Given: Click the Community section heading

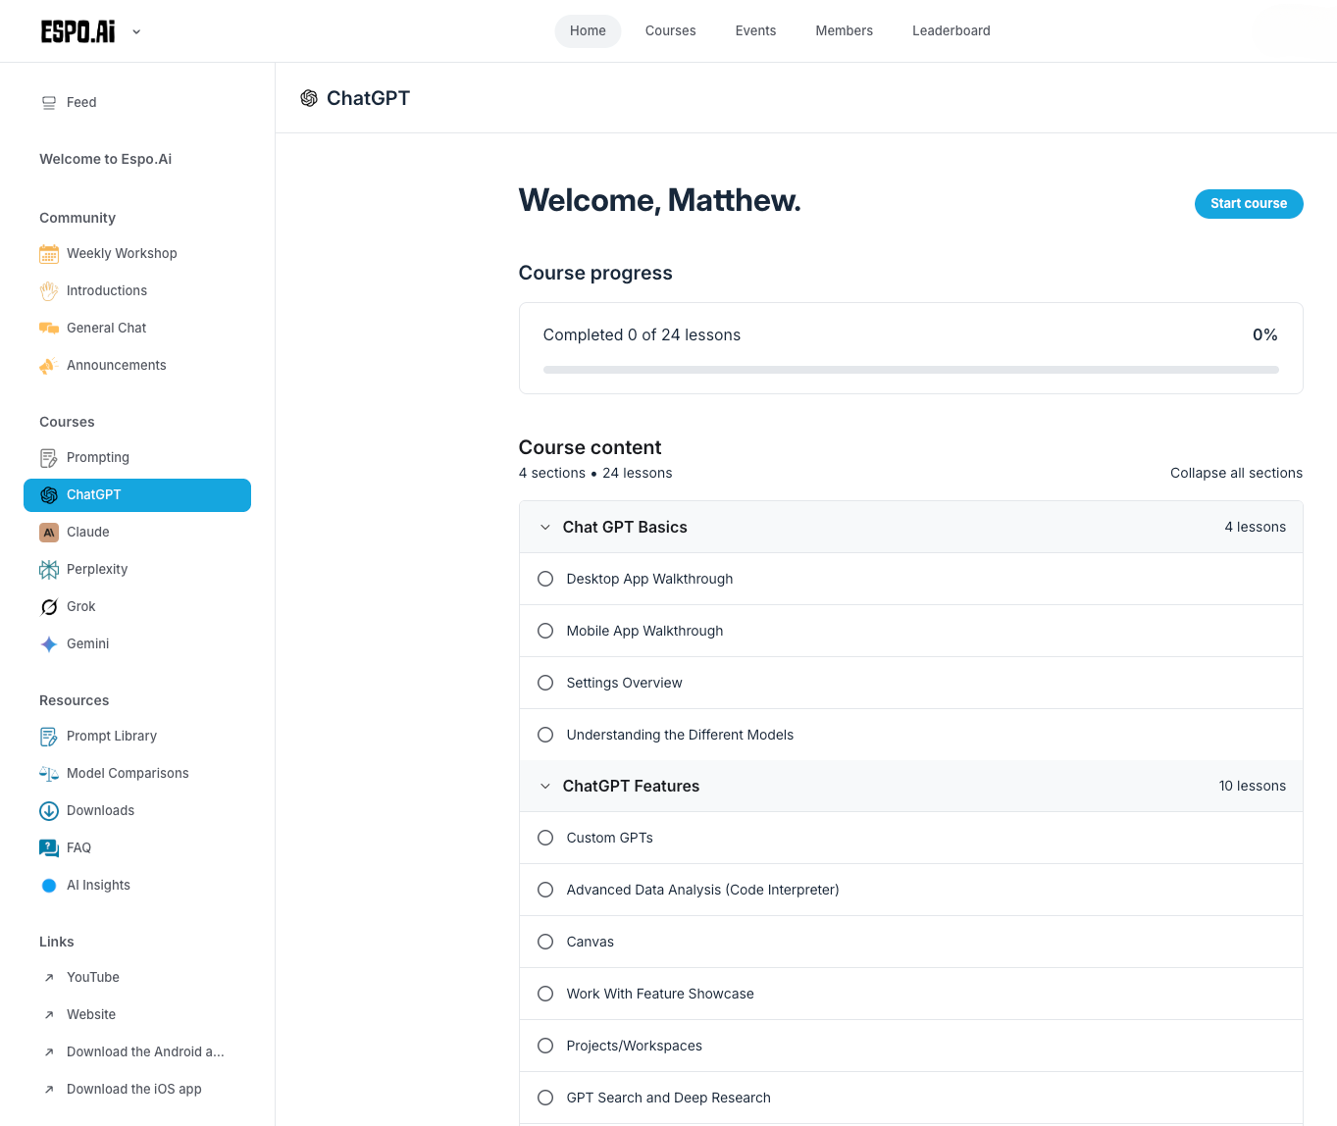Looking at the screenshot, I should 77,218.
